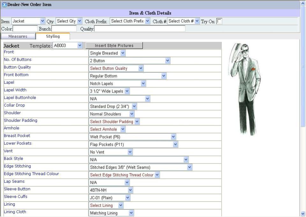Click the Collar Drop label

14,105
